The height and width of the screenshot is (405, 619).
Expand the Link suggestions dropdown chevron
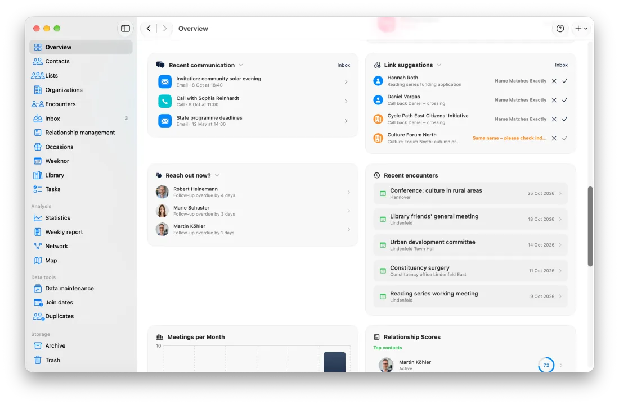(439, 65)
